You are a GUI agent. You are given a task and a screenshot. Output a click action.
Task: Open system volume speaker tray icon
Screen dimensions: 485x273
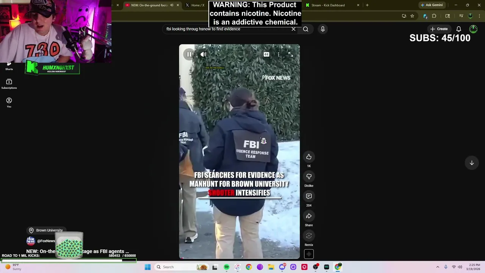pos(460,267)
